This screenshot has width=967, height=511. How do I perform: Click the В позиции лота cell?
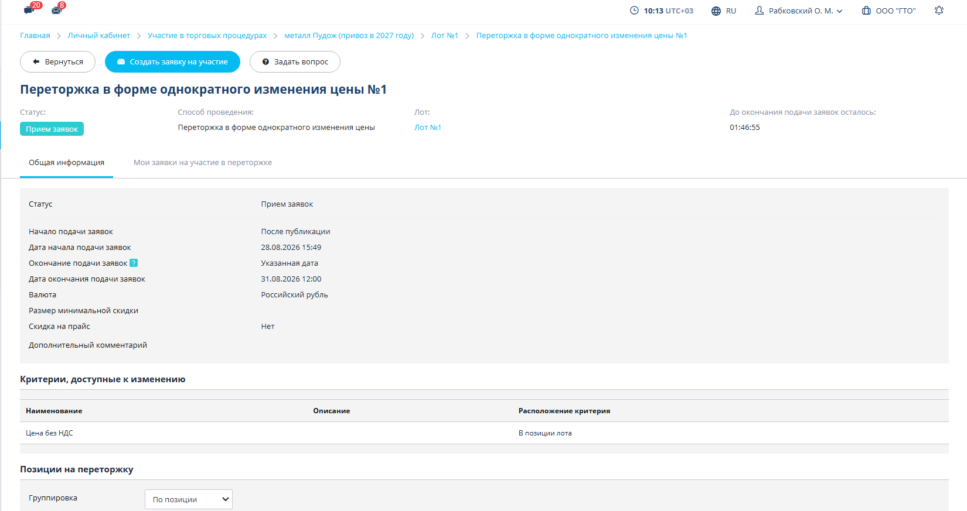pos(545,433)
